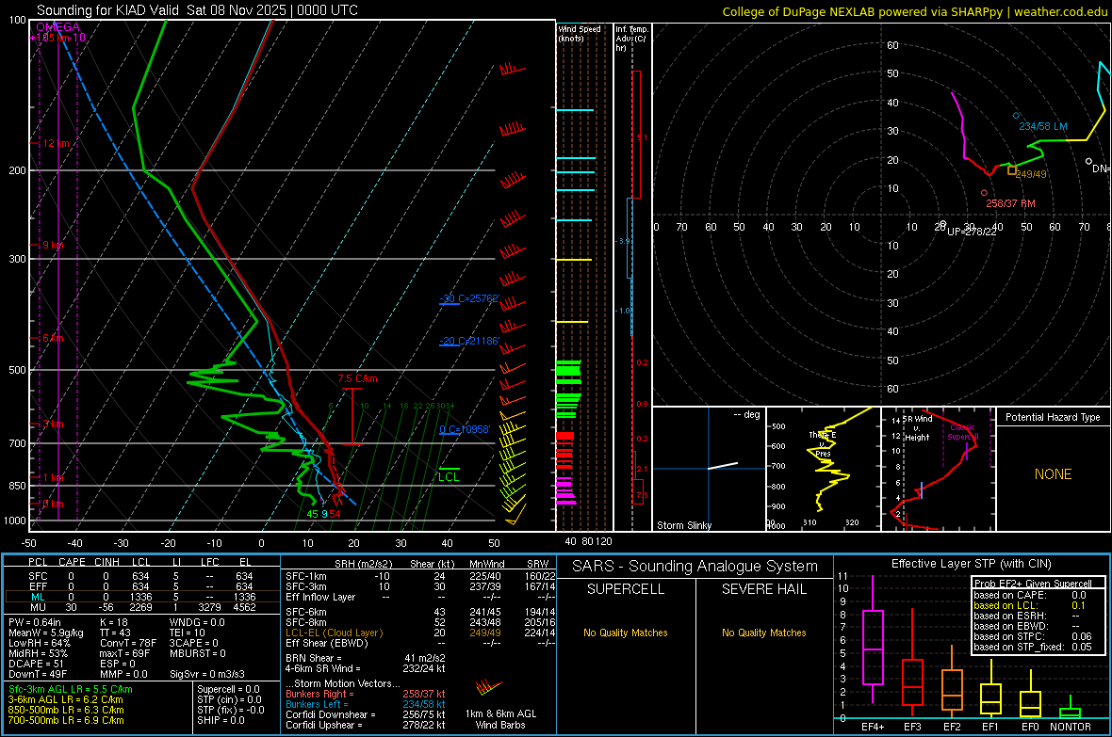This screenshot has width=1112, height=737.
Task: Click the 'UP=278/22' hodograph label
Action: coord(972,232)
